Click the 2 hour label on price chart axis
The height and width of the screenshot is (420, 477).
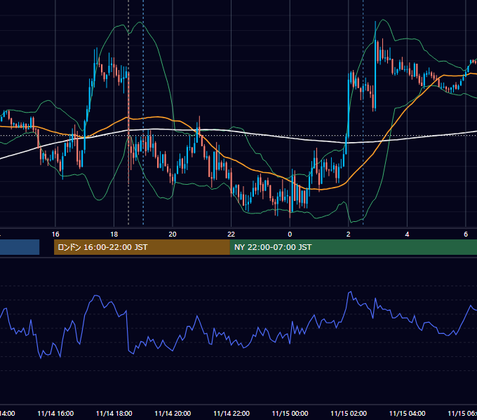pos(349,234)
